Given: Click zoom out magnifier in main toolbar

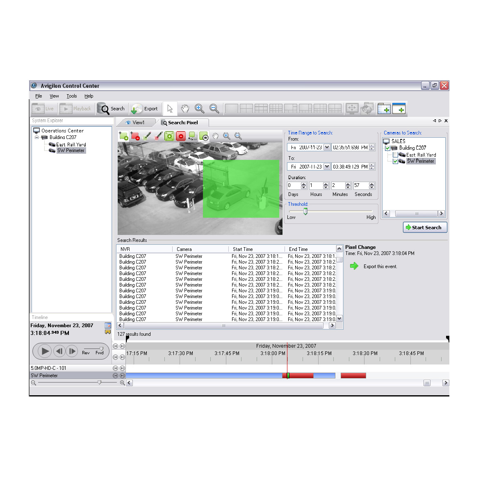Looking at the screenshot, I should tap(214, 109).
